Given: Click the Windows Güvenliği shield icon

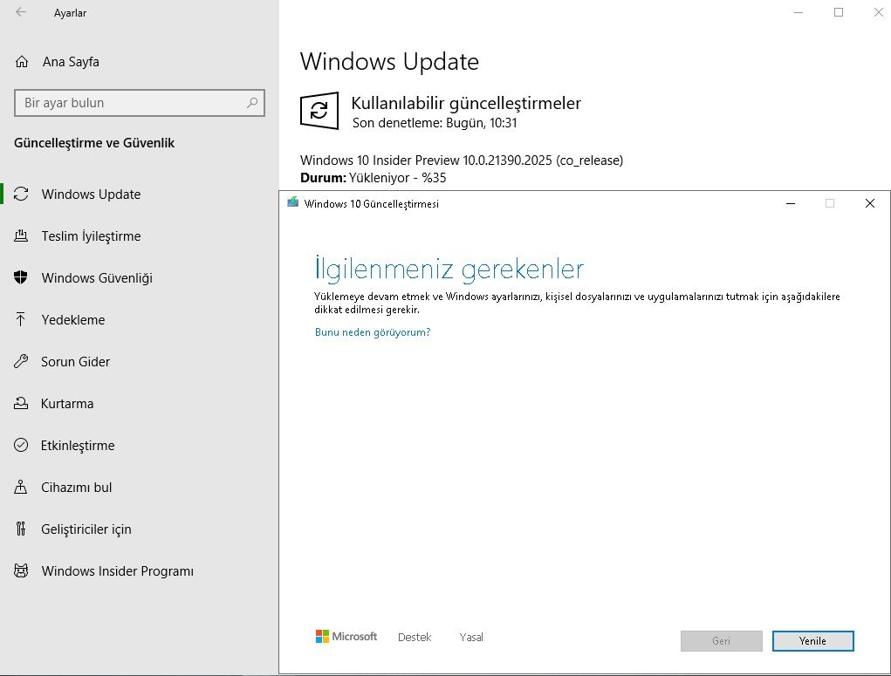Looking at the screenshot, I should click(21, 277).
